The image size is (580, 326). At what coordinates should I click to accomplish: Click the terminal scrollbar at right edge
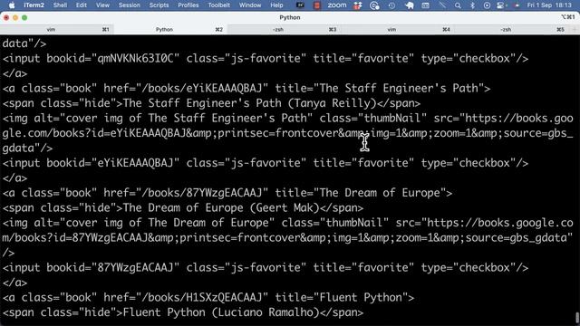(x=577, y=318)
